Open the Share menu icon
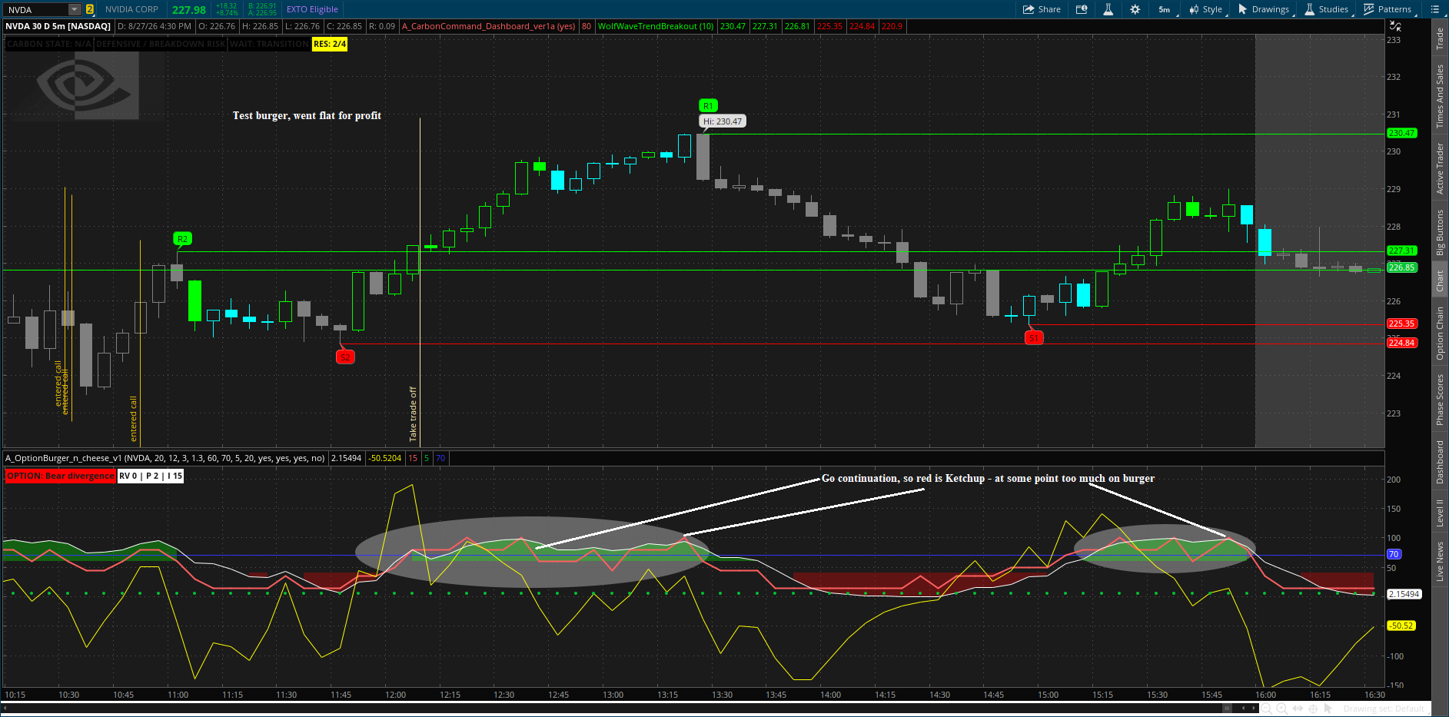This screenshot has height=717, width=1449. pyautogui.click(x=1029, y=9)
